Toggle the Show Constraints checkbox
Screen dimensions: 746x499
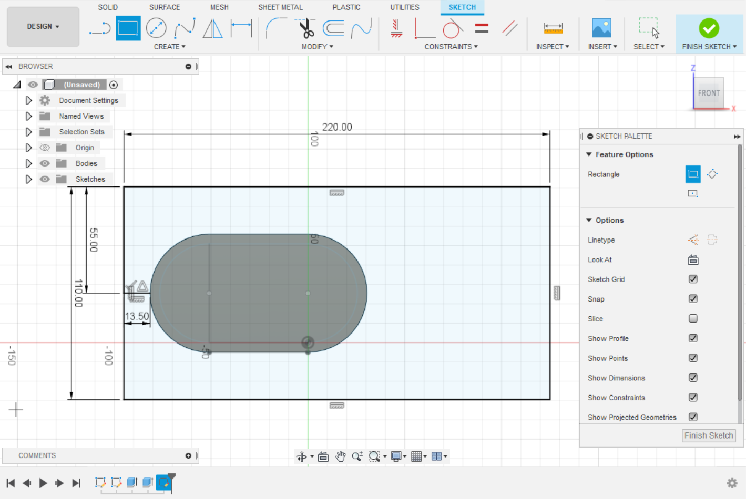[693, 397]
